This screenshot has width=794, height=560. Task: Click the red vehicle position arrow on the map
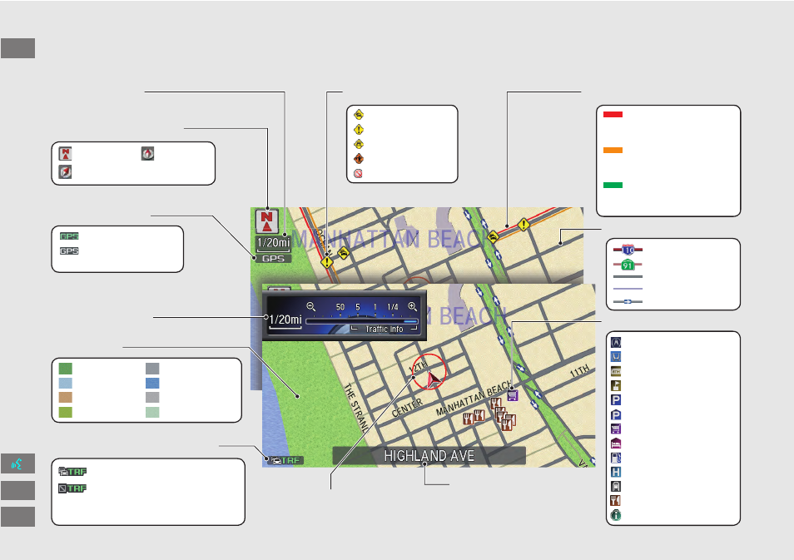click(x=433, y=379)
